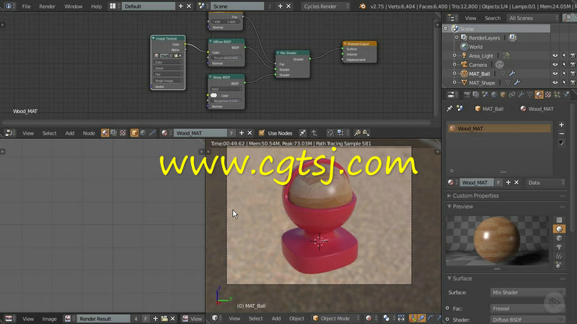Select the Material properties tab icon
The height and width of the screenshot is (324, 577).
[x=539, y=95]
